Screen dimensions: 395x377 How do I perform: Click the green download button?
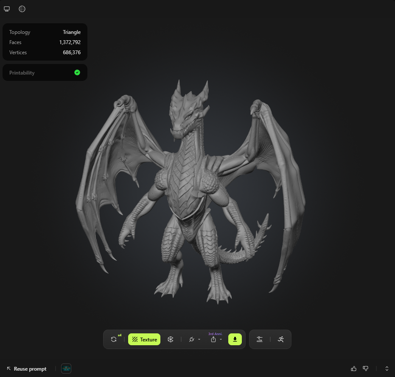235,339
